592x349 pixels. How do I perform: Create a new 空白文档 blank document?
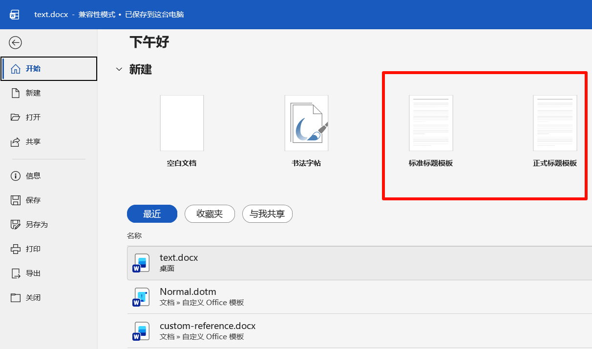click(x=182, y=123)
